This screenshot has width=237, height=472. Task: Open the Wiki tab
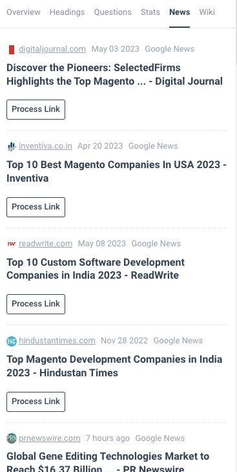pos(207,12)
